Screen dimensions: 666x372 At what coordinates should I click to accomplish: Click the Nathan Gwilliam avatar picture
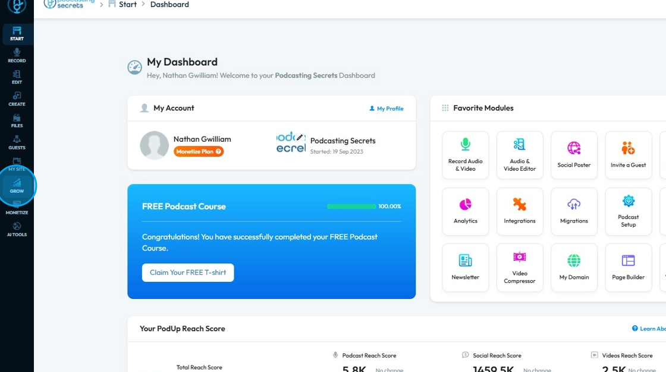point(154,145)
